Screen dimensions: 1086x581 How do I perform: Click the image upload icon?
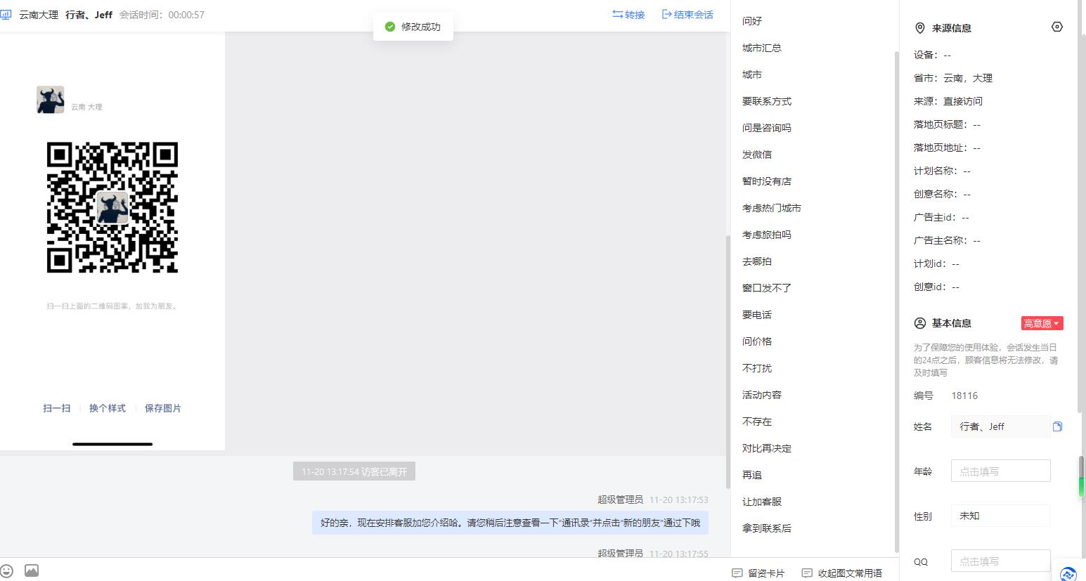click(x=32, y=570)
